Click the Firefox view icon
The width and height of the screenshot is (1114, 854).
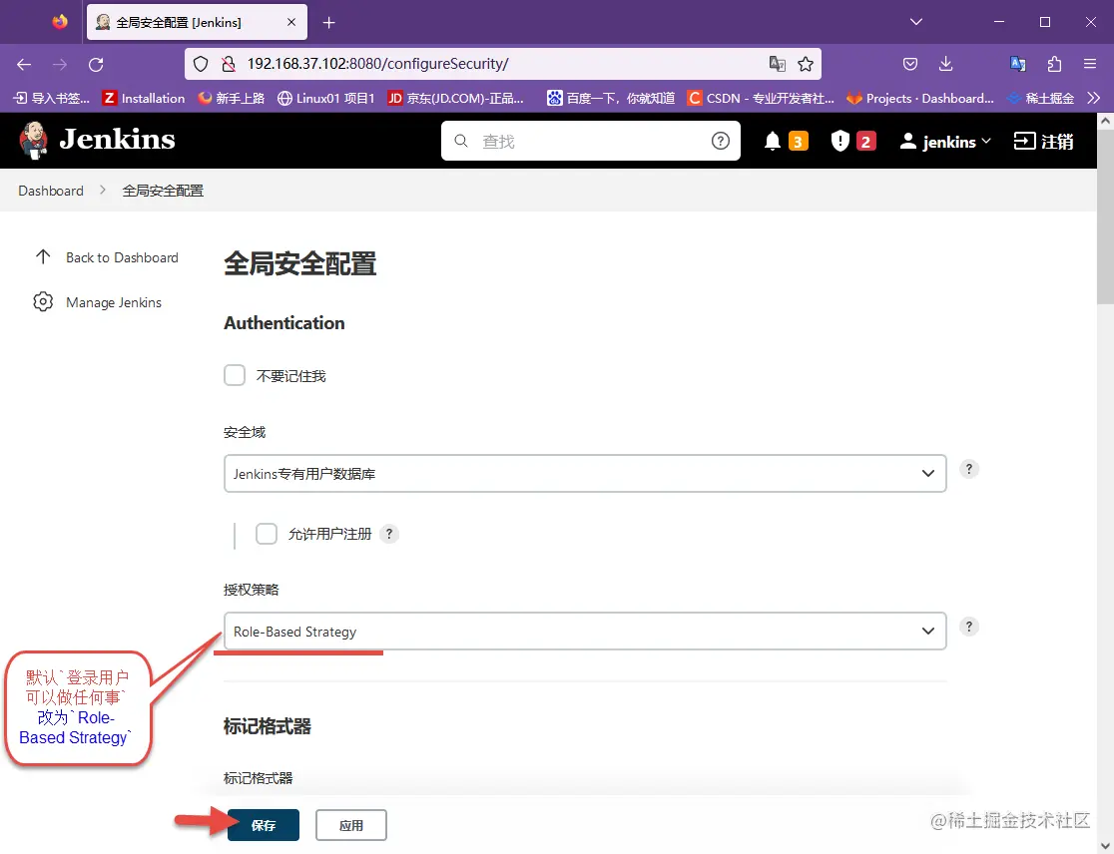coord(60,22)
